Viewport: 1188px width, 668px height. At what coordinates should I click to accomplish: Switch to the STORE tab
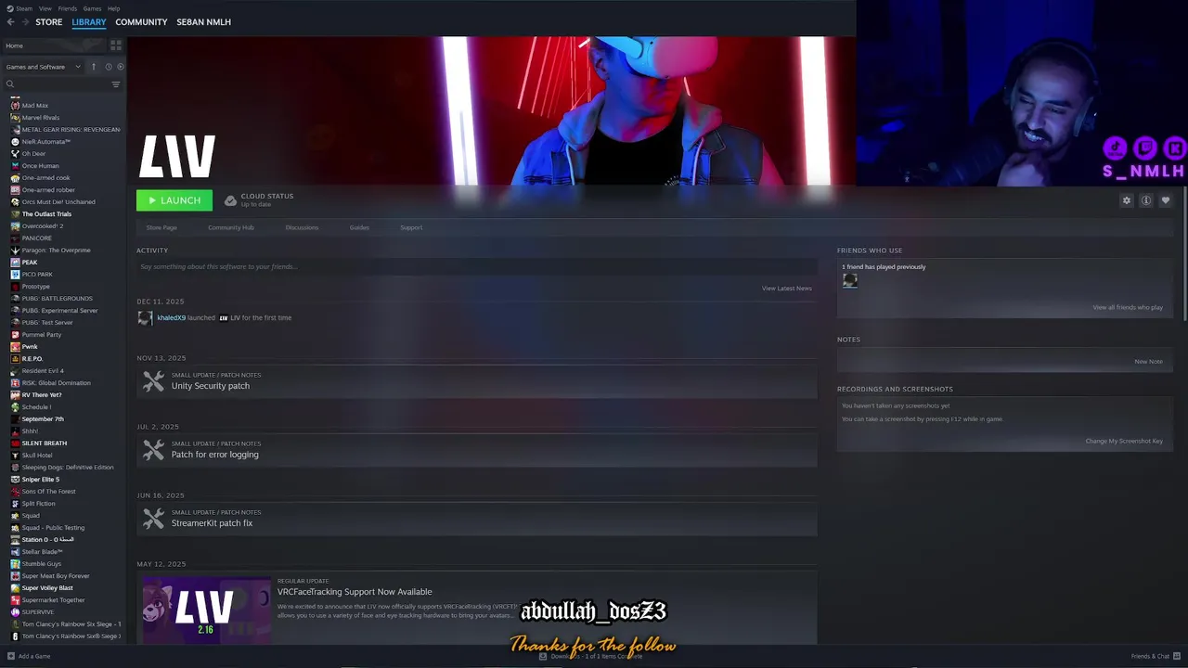click(48, 21)
